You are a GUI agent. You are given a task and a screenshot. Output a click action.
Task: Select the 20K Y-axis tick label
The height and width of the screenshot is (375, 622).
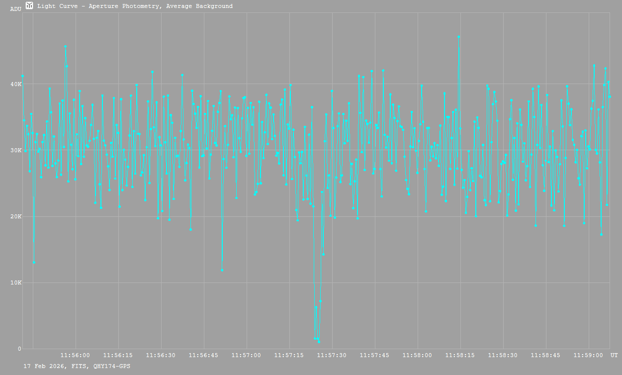tap(15, 216)
